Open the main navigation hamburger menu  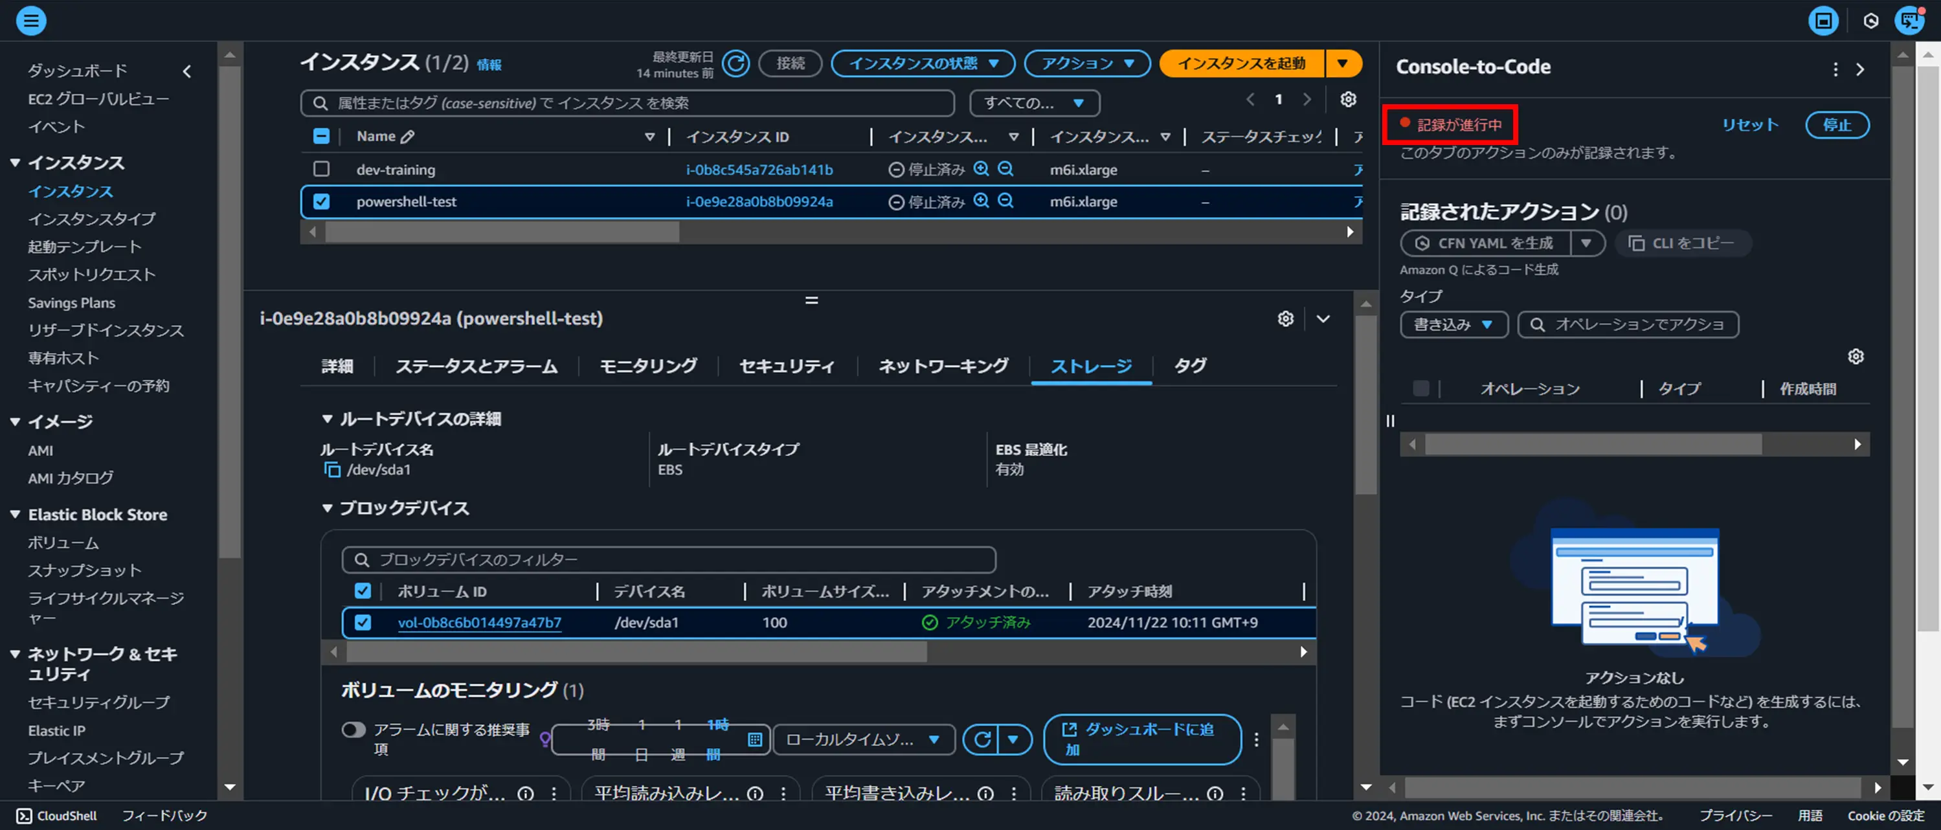(x=31, y=20)
